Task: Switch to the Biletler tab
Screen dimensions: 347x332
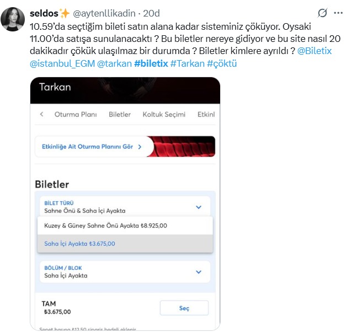Action: point(120,114)
